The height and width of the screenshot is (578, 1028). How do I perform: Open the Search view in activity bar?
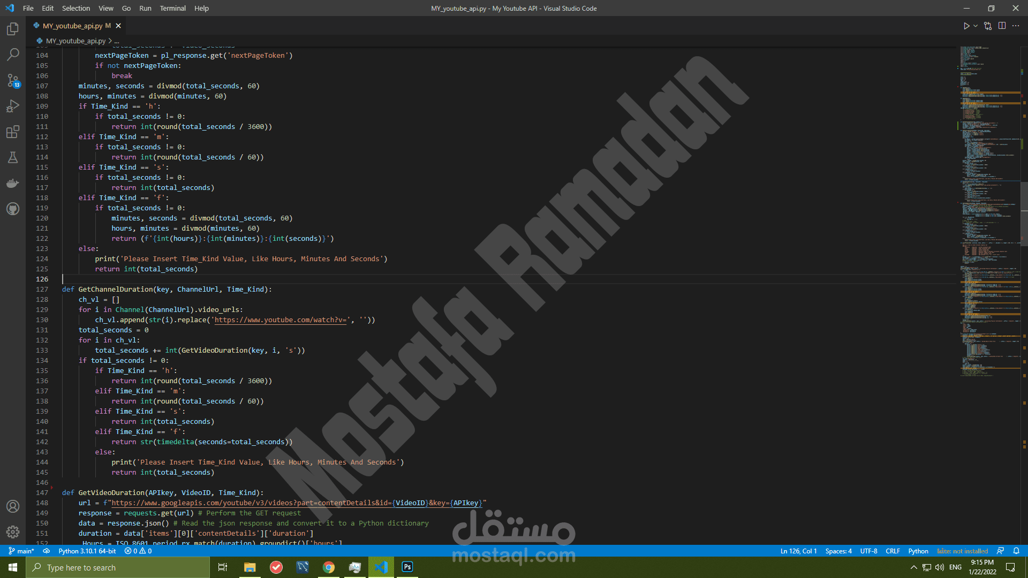click(13, 55)
